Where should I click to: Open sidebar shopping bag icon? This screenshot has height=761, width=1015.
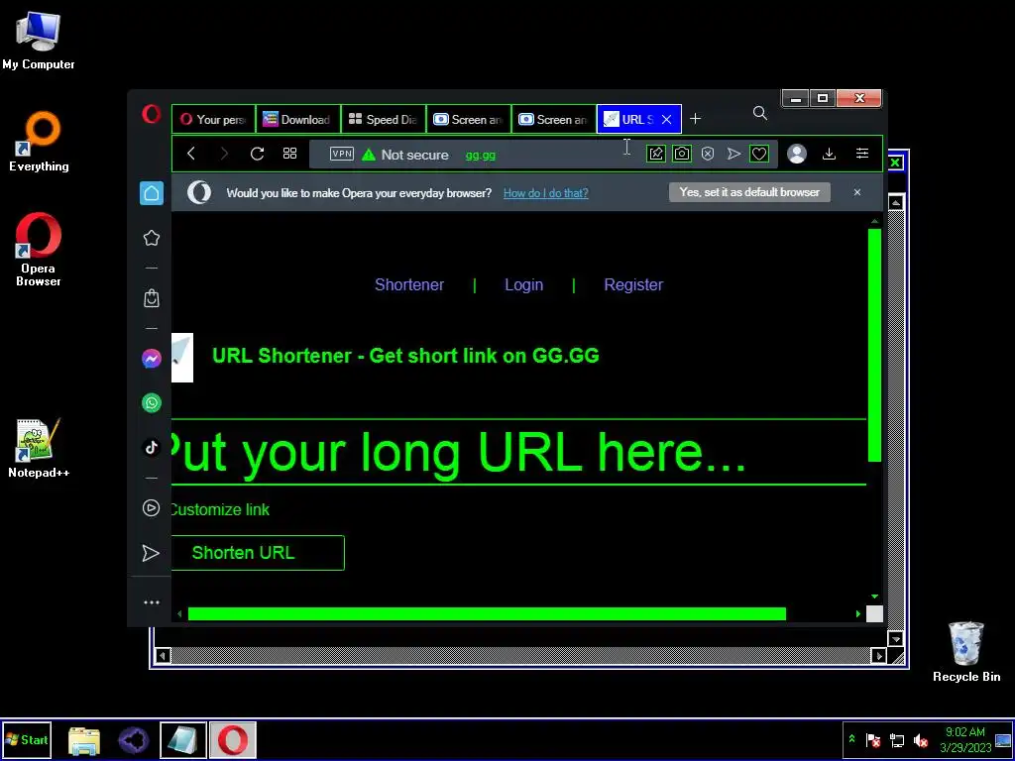coord(152,297)
